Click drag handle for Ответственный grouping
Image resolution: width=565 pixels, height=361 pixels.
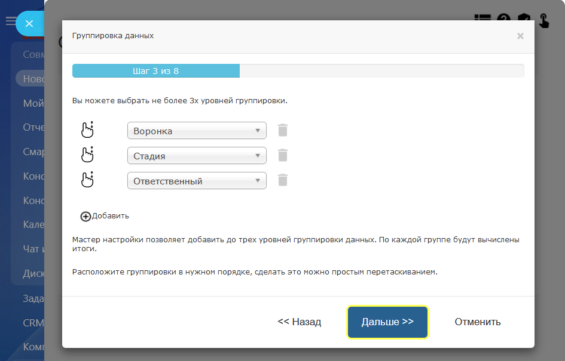coord(88,180)
